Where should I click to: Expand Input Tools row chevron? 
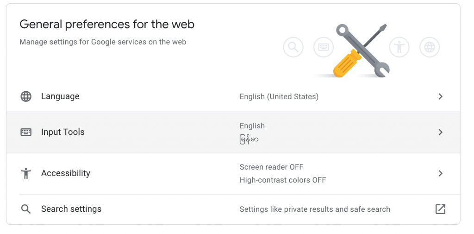point(441,132)
